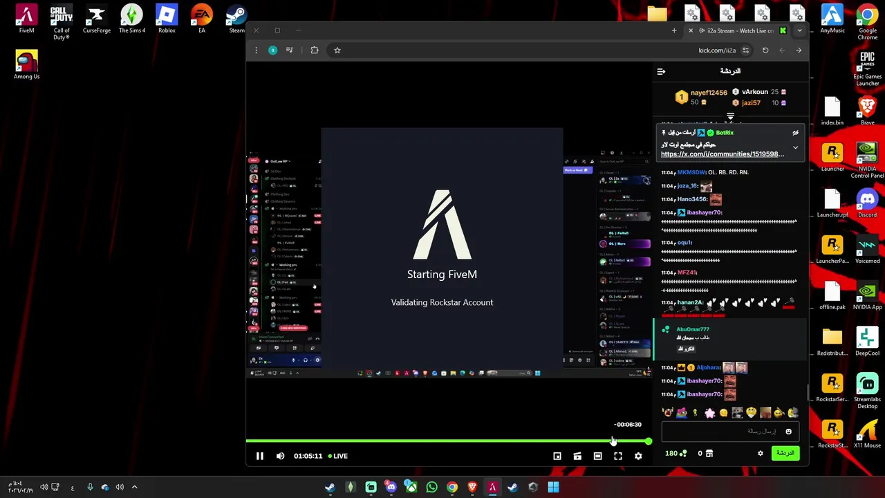Toggle fullscreen video mode
The image size is (885, 498).
(618, 456)
